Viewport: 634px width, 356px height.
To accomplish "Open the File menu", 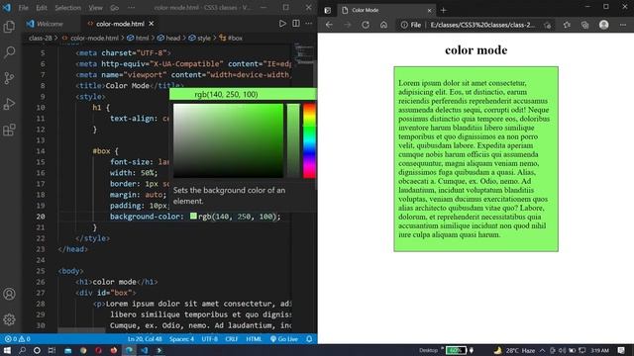I will 23,8.
